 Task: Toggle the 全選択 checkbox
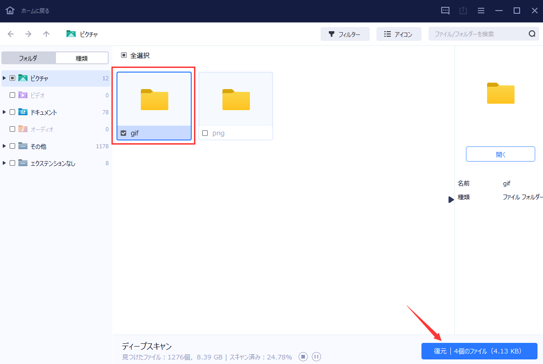pos(124,55)
